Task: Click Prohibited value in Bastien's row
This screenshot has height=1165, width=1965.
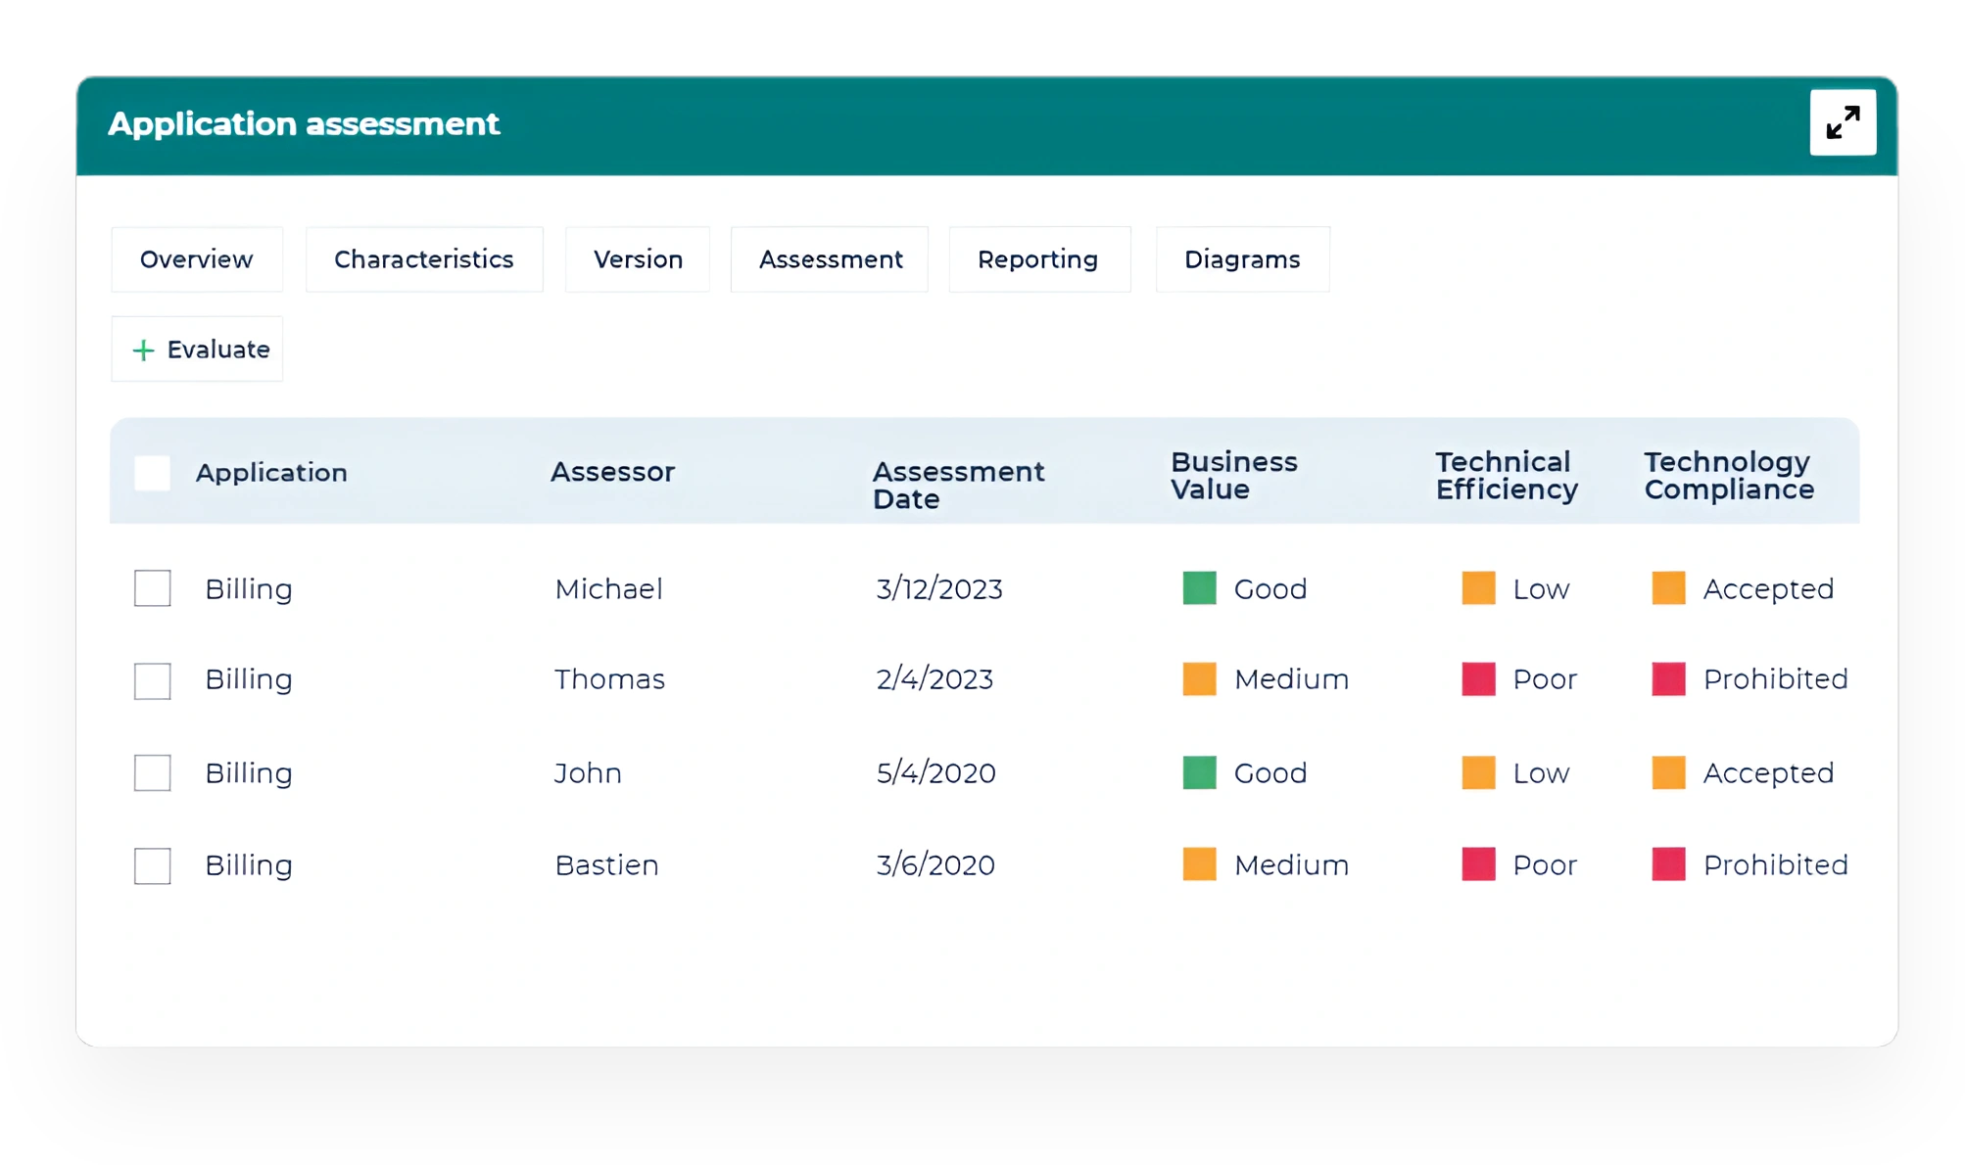Action: coord(1775,865)
